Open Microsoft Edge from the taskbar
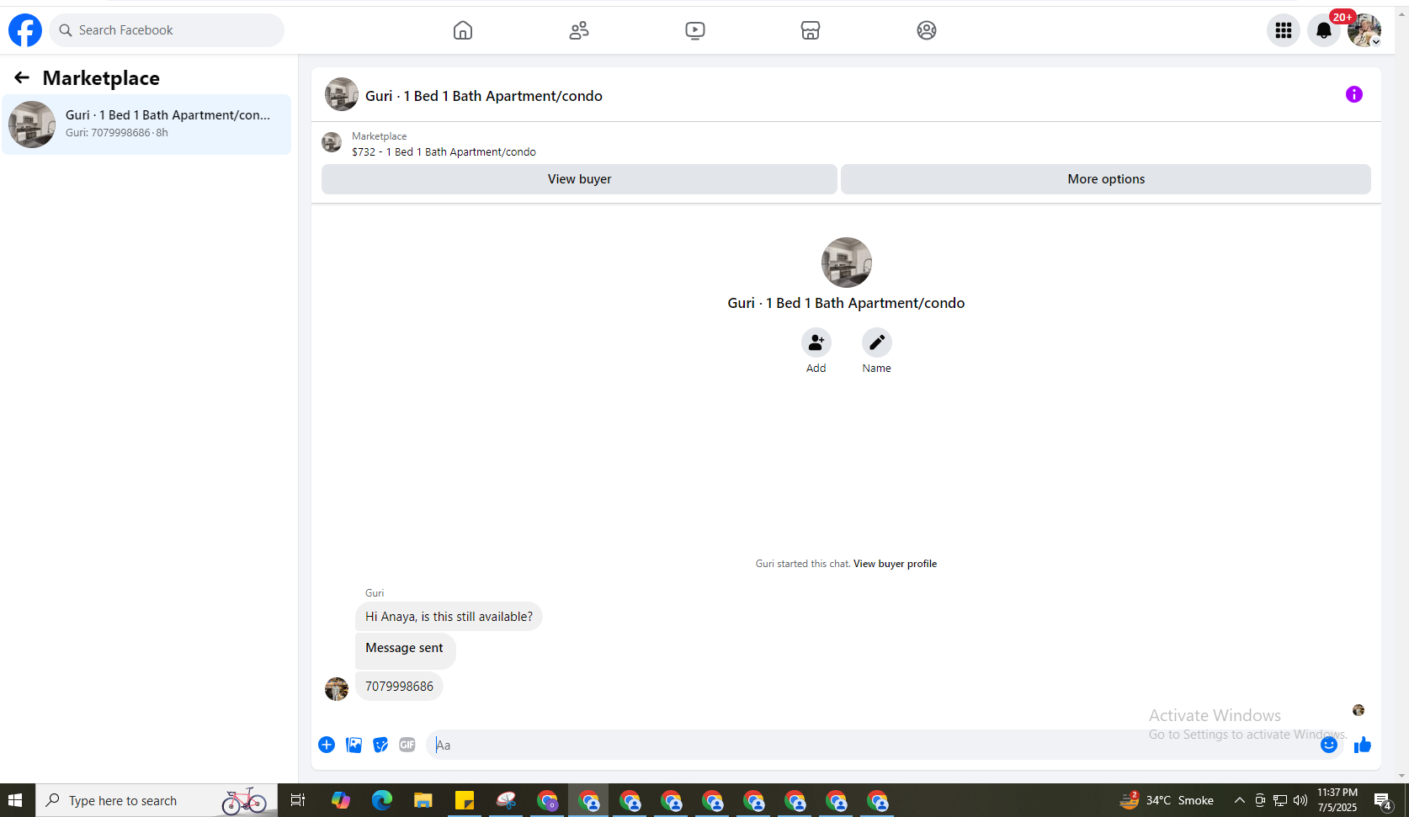This screenshot has width=1409, height=817. 381,800
